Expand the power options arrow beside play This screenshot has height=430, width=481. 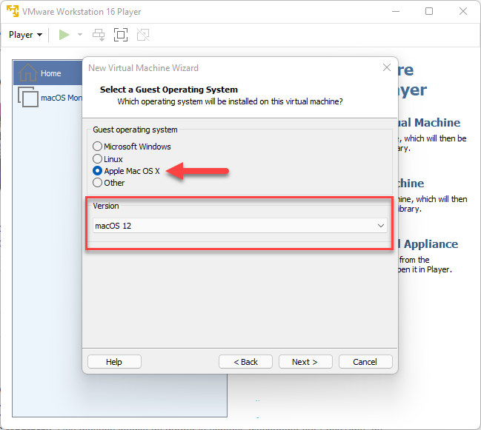[80, 35]
